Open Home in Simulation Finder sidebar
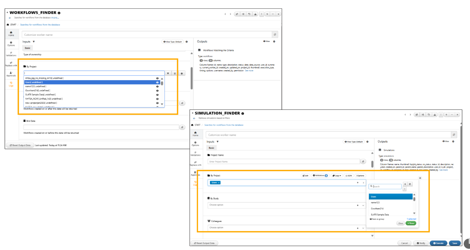The width and height of the screenshot is (470, 250). (196, 134)
